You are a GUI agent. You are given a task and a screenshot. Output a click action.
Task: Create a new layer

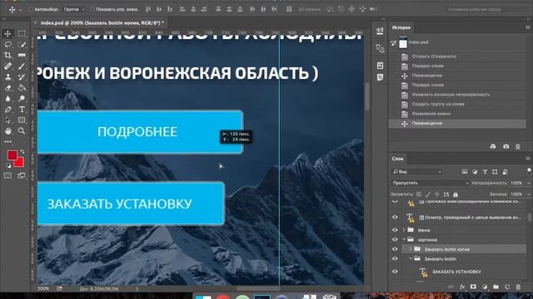(x=507, y=287)
